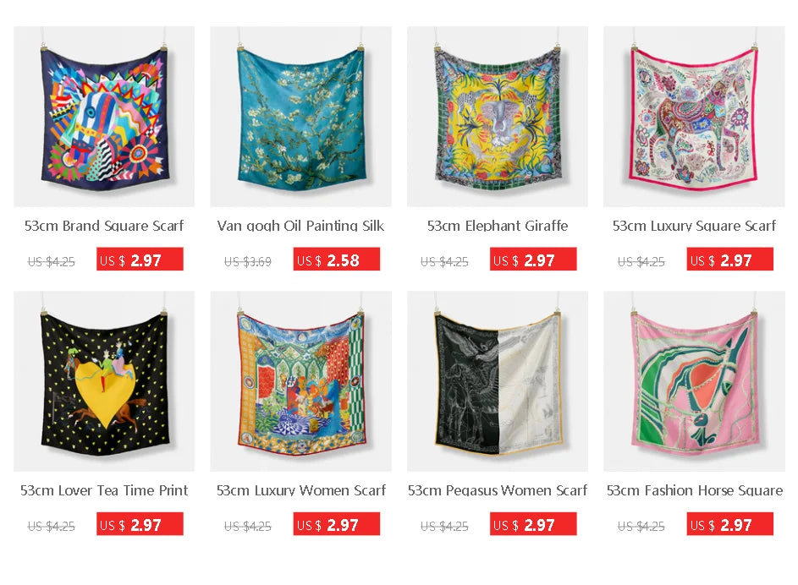
Task: Open the colorful geometric Brand Square Scarf image
Action: pyautogui.click(x=104, y=117)
